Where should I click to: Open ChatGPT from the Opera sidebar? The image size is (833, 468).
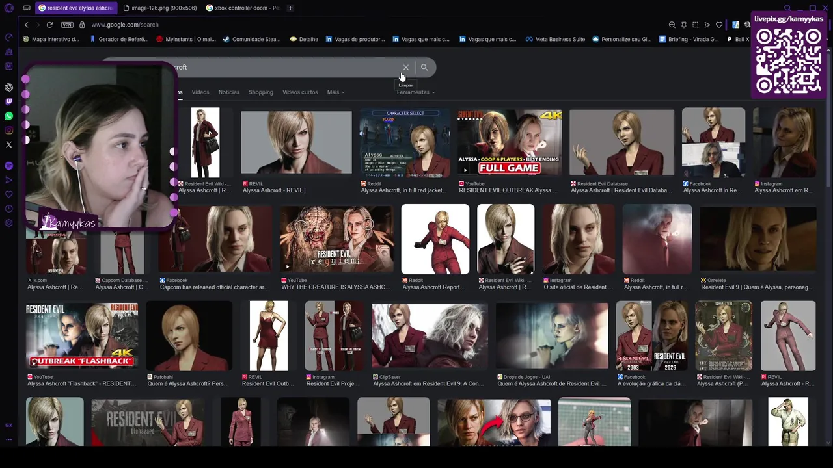click(8, 87)
